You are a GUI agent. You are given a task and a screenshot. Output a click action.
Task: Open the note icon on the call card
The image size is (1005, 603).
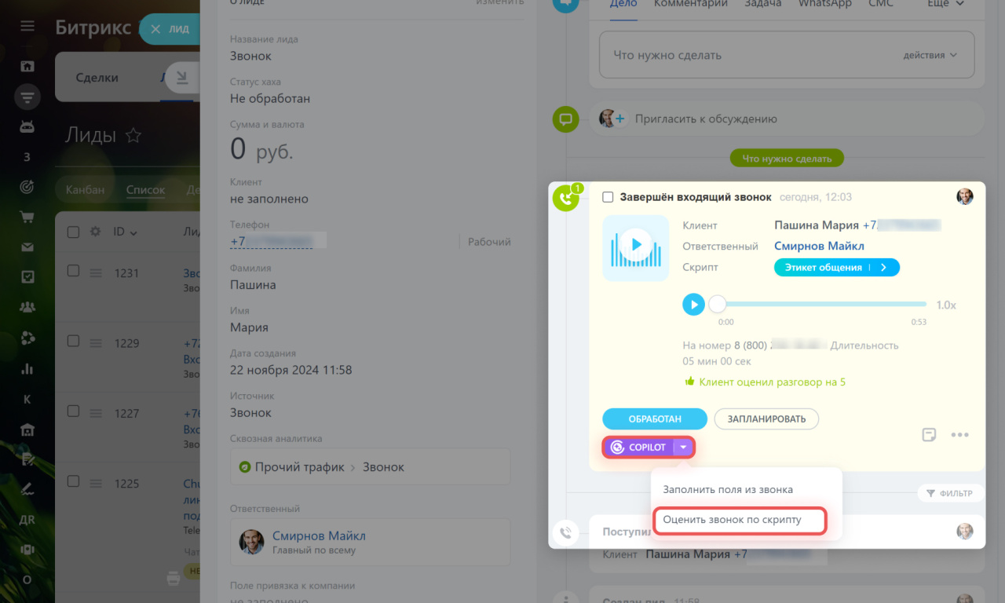tap(929, 434)
